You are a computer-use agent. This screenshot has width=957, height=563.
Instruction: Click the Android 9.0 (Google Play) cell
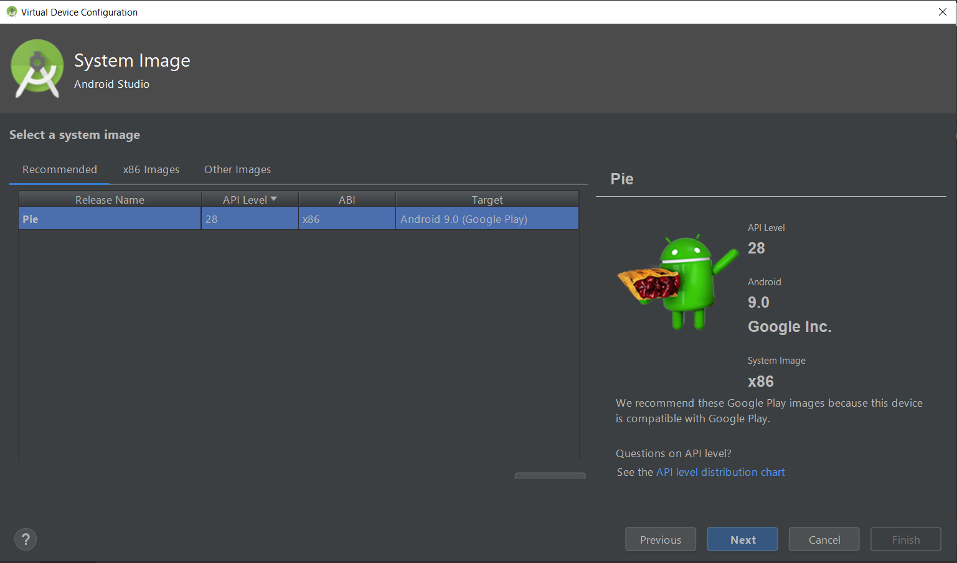pyautogui.click(x=487, y=219)
